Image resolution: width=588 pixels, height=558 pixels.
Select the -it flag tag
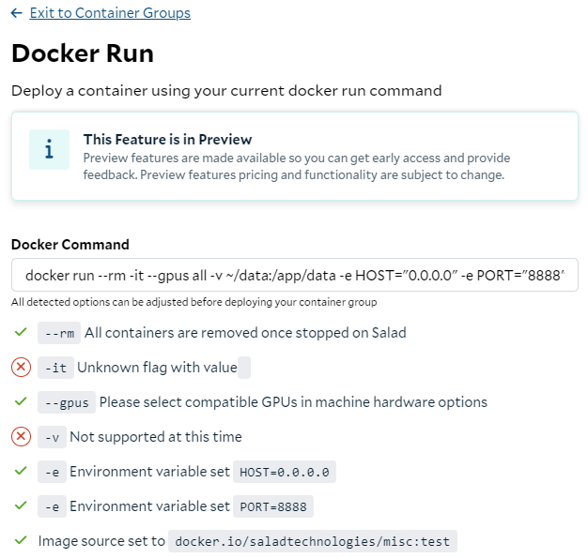coord(55,368)
